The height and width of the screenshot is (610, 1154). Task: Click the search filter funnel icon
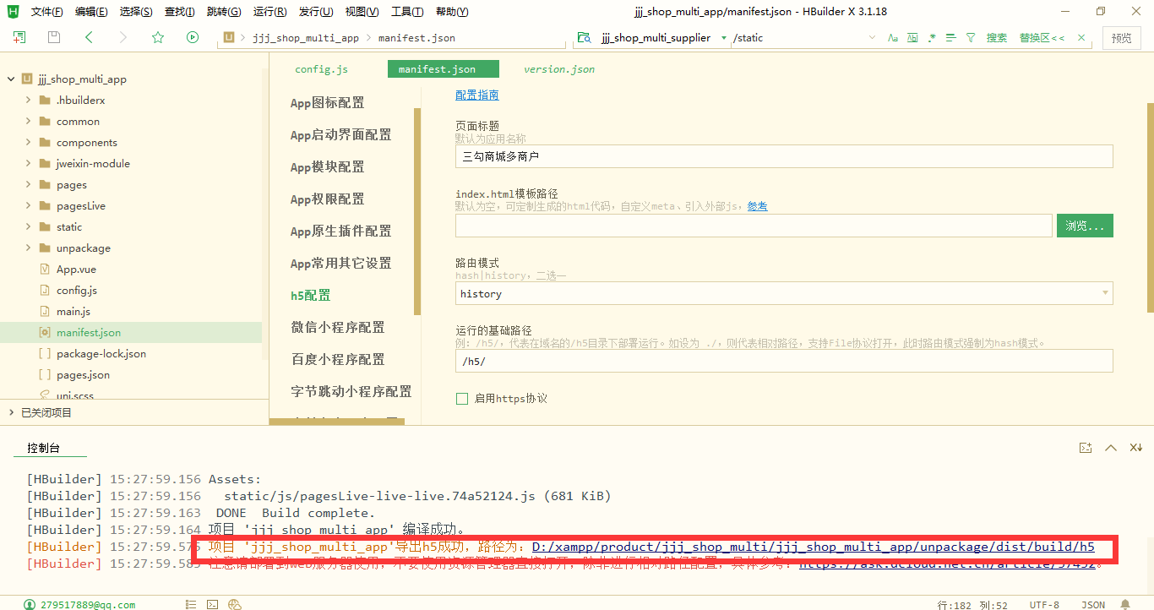[x=971, y=38]
